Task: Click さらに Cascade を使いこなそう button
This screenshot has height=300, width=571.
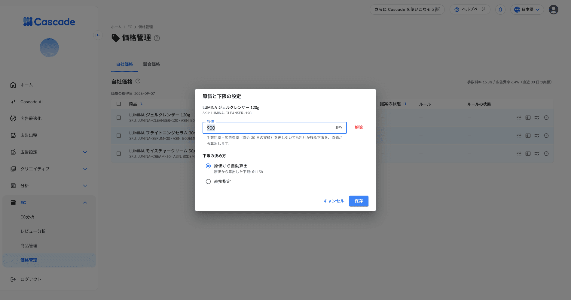Action: pos(407,10)
